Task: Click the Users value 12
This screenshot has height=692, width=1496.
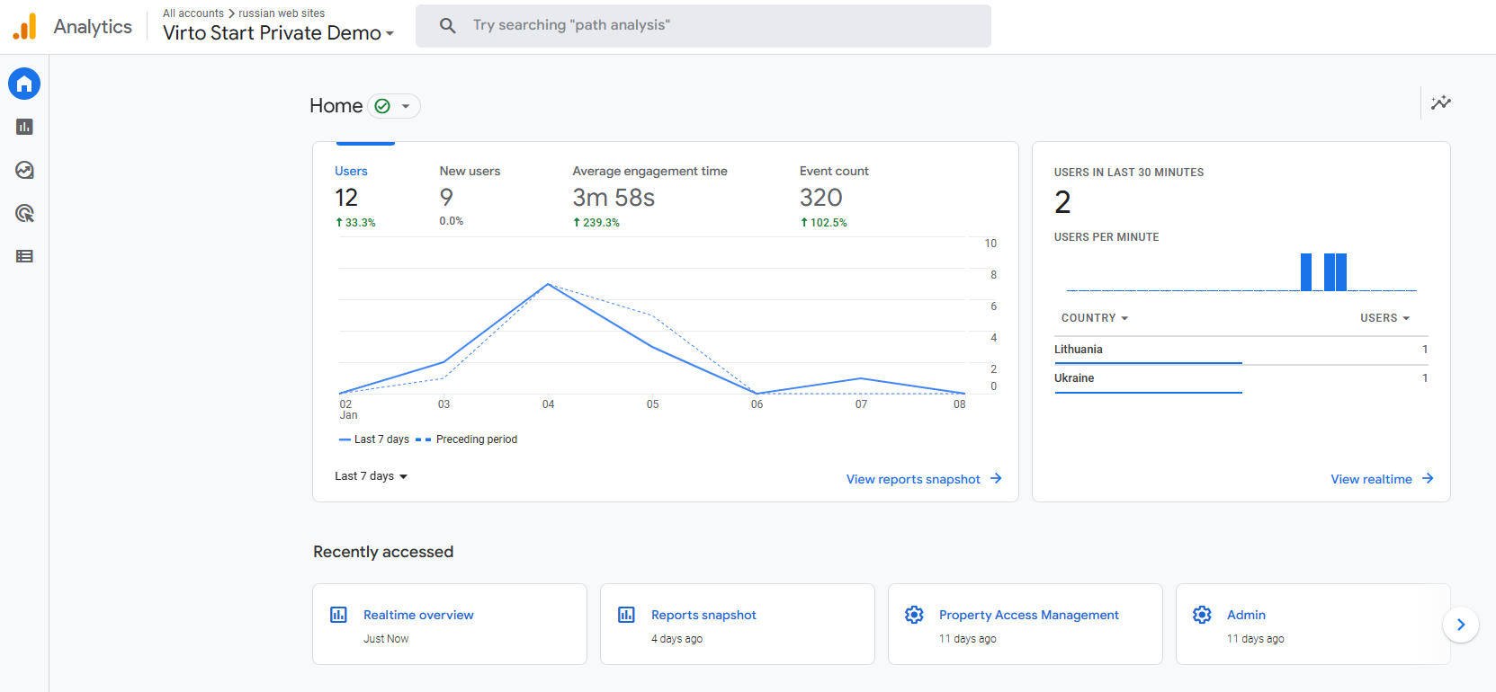Action: coord(346,198)
